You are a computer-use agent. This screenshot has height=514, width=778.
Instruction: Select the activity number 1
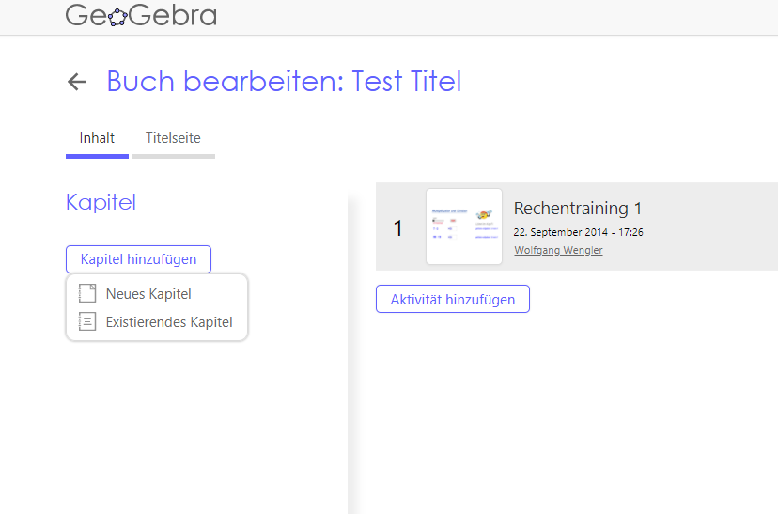[x=397, y=228]
